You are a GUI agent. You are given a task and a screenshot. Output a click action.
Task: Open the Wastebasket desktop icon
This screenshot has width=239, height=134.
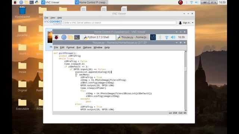tap(22, 12)
